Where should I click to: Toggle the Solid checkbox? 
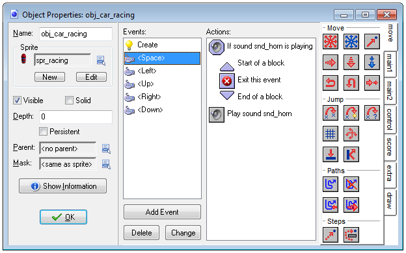click(69, 100)
